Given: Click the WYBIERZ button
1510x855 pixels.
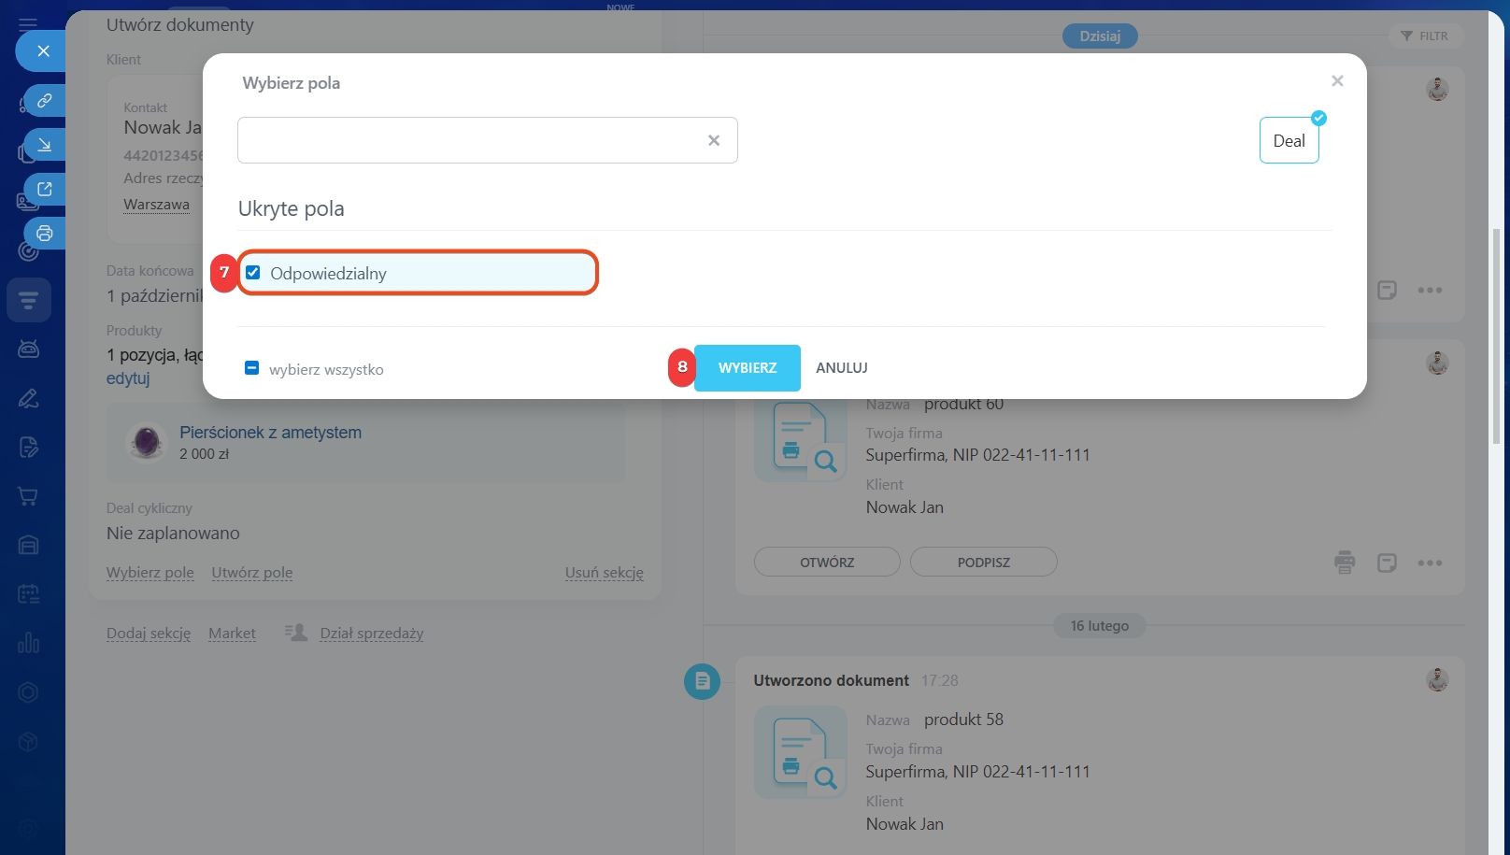Looking at the screenshot, I should coord(747,368).
